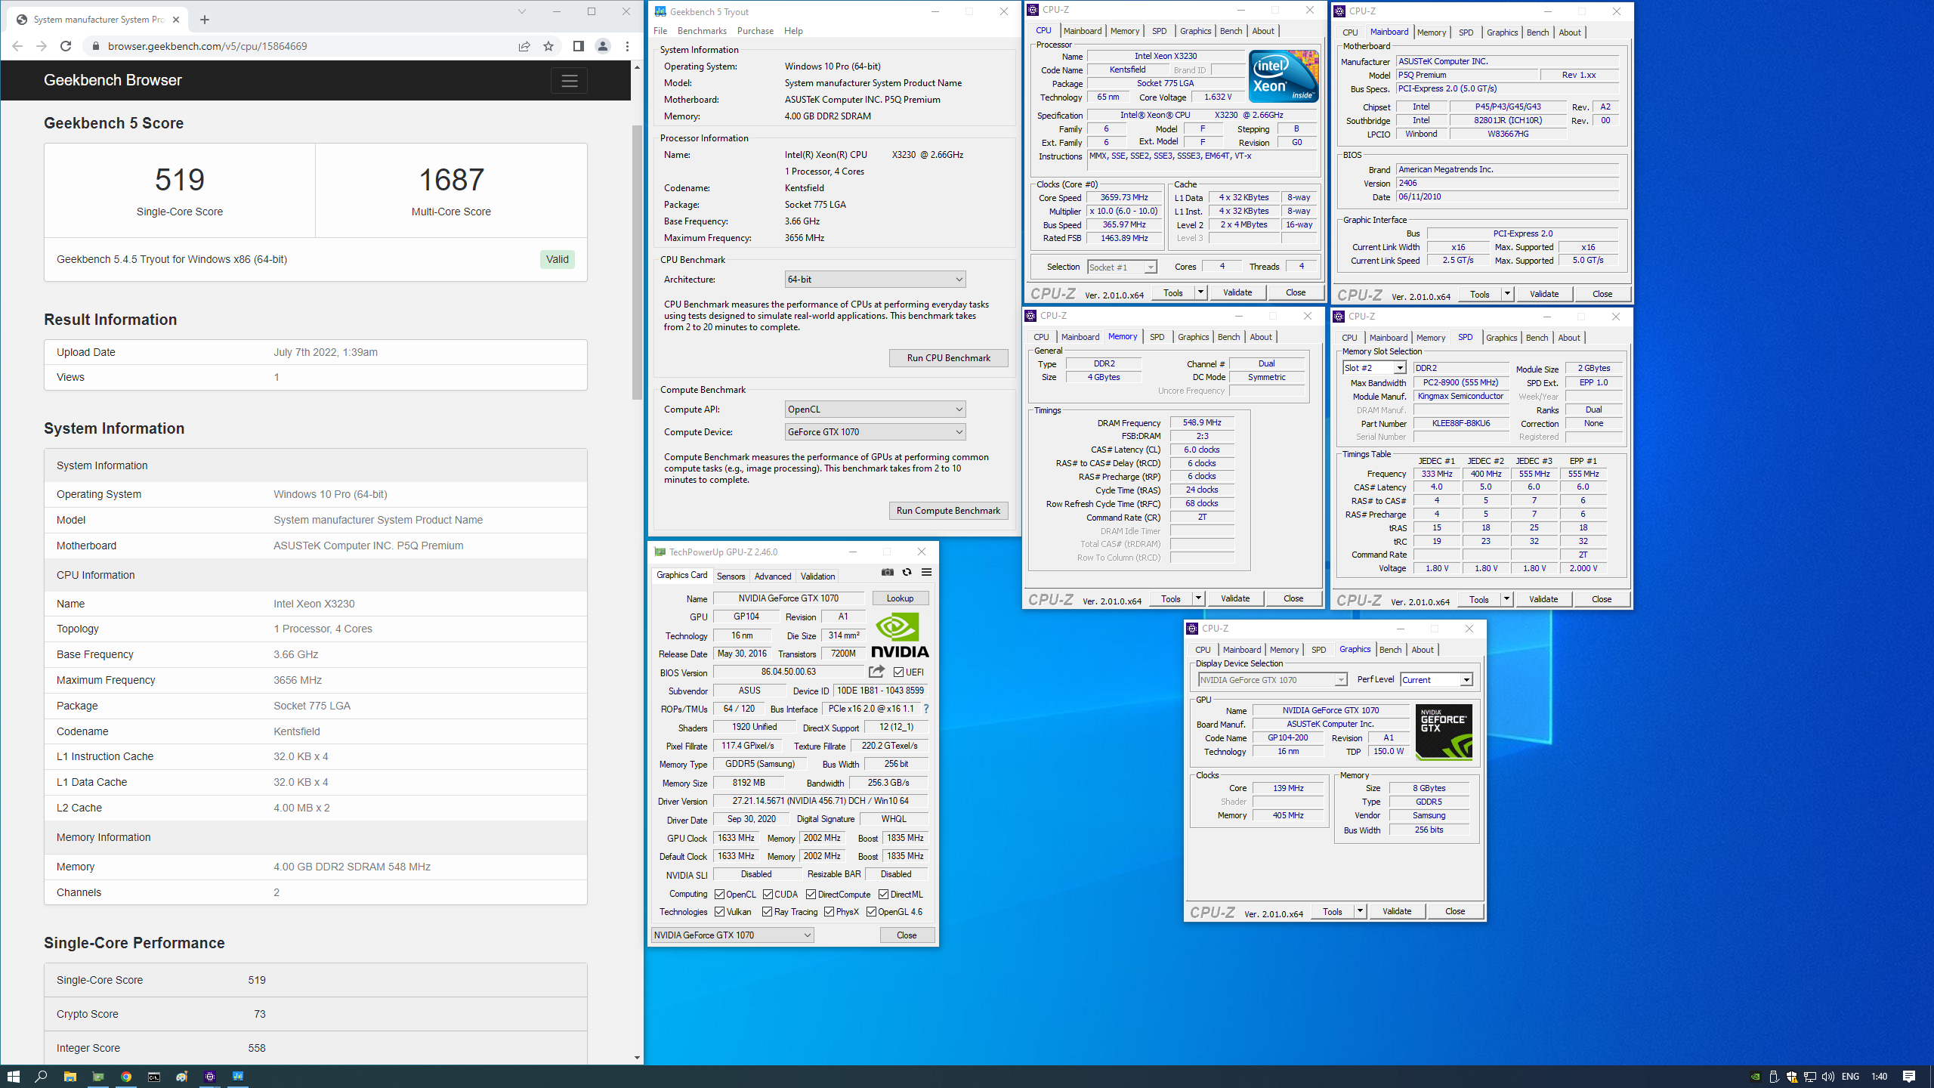The height and width of the screenshot is (1088, 1934).
Task: Open Chrome tab search chevron
Action: [x=521, y=11]
